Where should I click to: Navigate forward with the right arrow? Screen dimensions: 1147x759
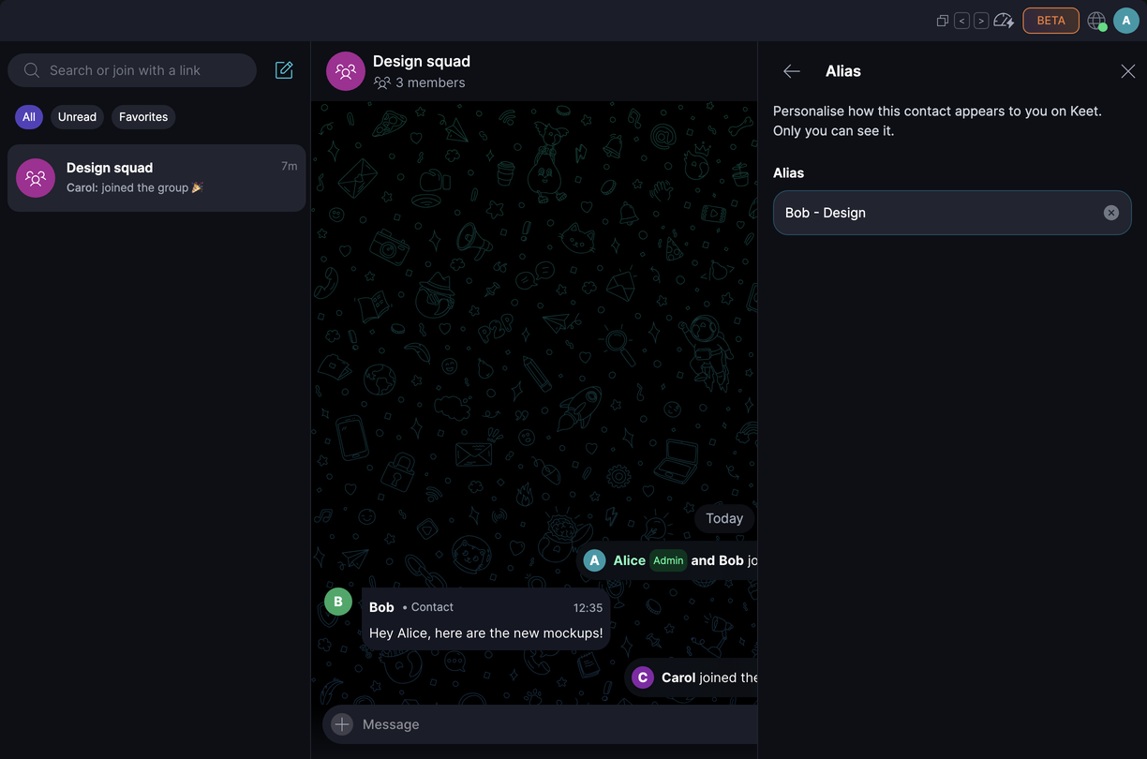(981, 21)
